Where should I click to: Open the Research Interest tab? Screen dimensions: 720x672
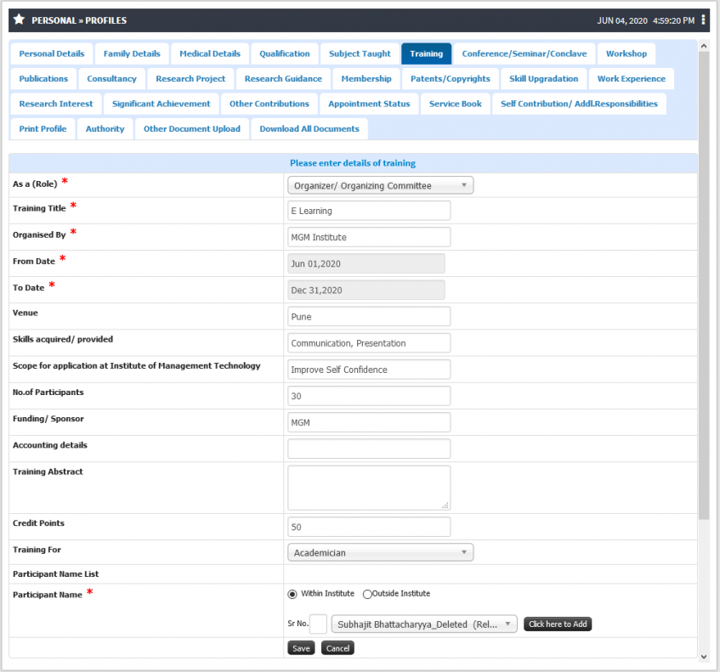tap(56, 104)
